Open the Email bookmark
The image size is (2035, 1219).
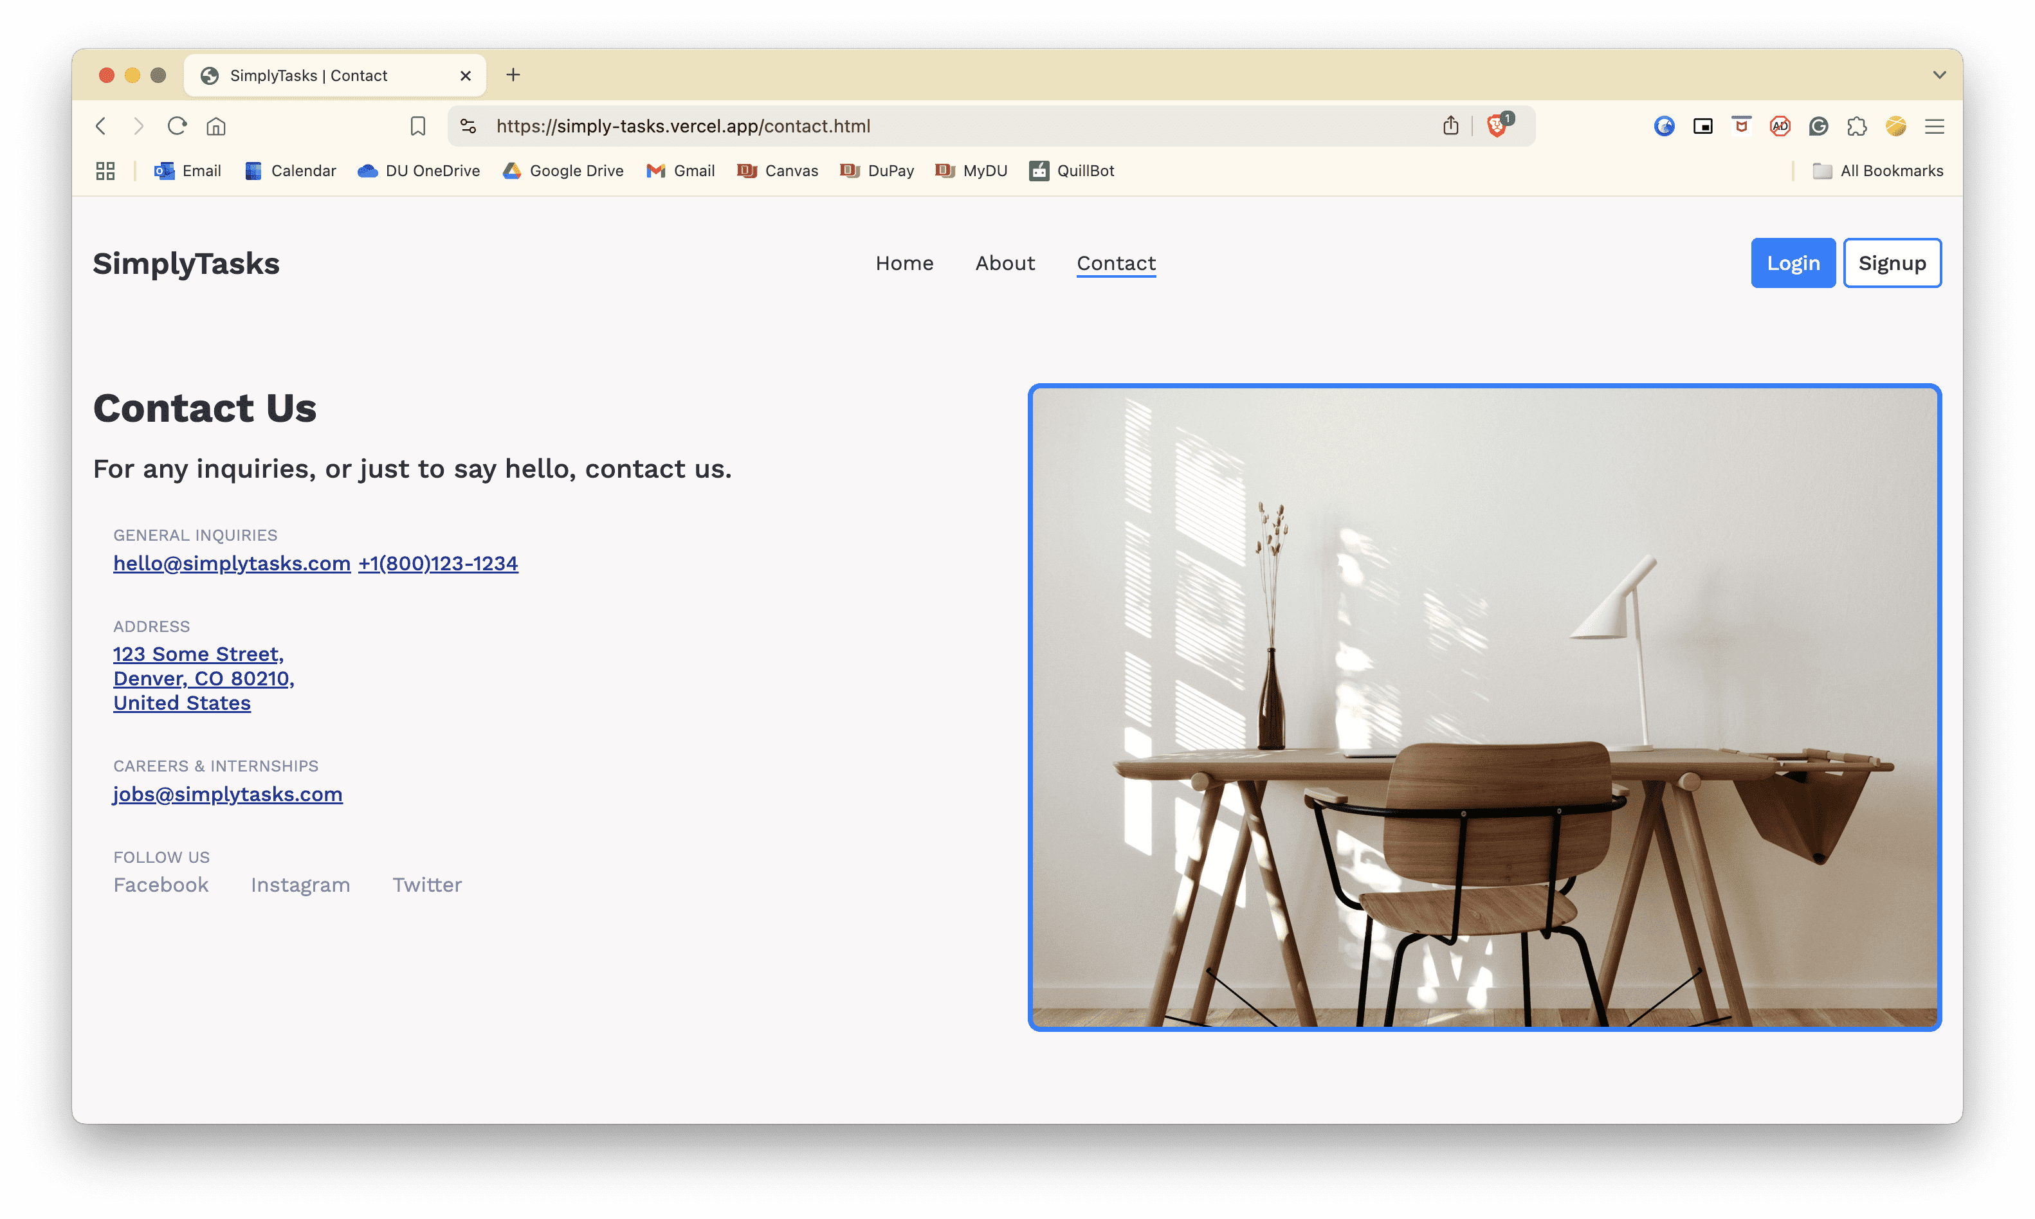pos(187,171)
